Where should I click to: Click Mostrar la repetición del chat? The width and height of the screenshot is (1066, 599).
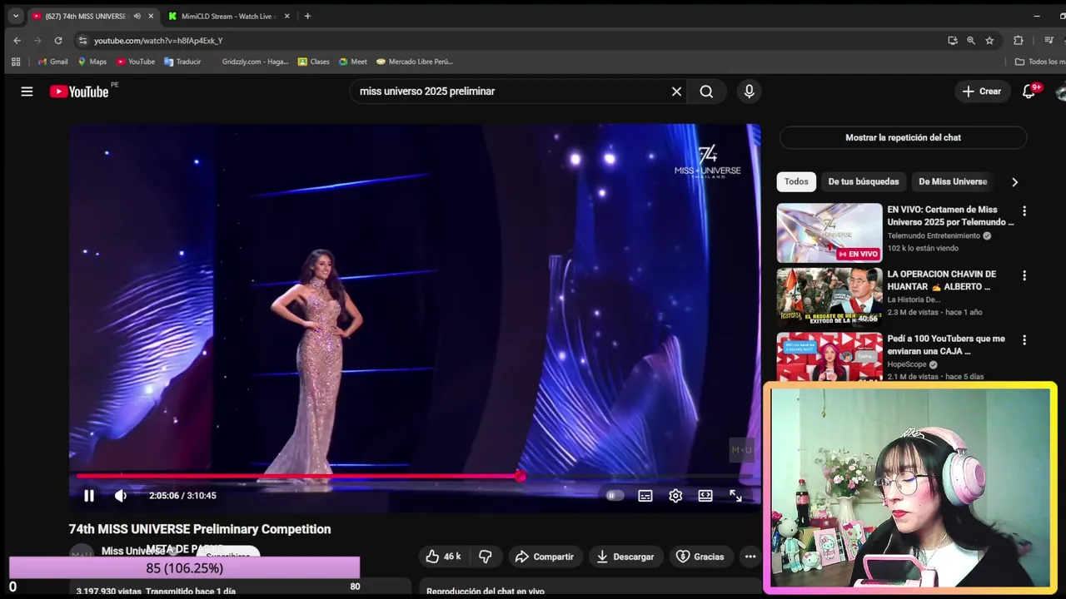(x=903, y=138)
